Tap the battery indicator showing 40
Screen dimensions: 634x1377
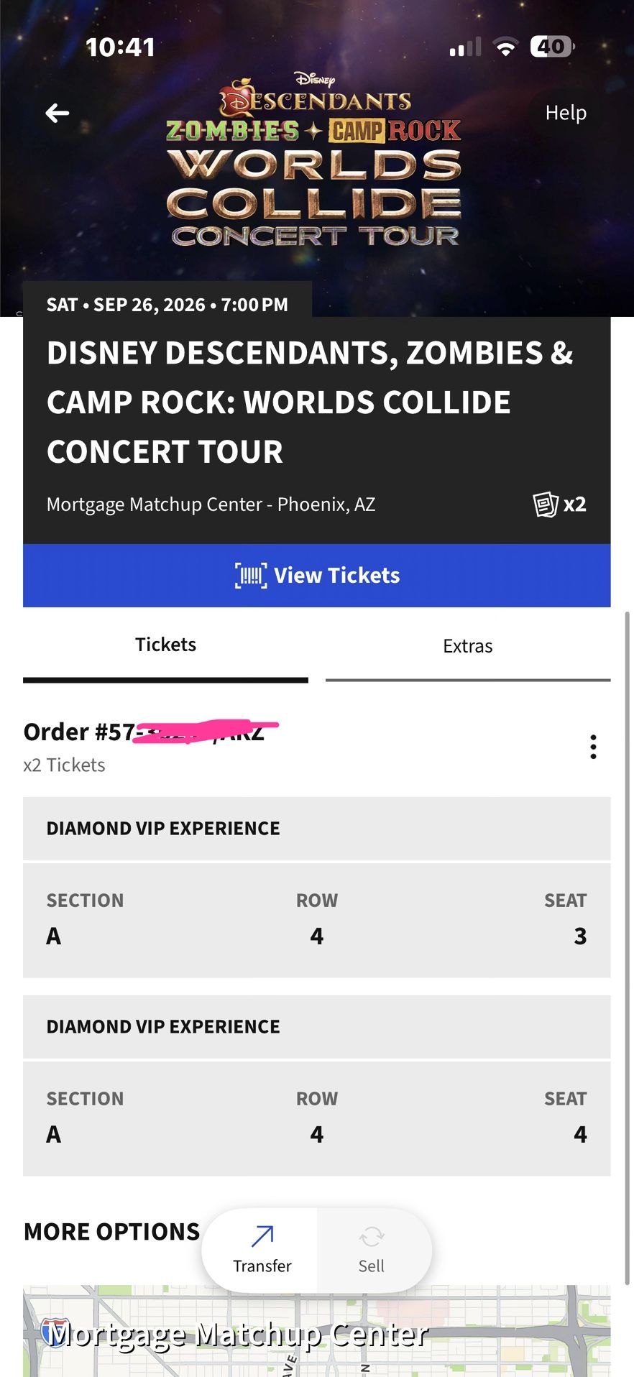click(552, 46)
